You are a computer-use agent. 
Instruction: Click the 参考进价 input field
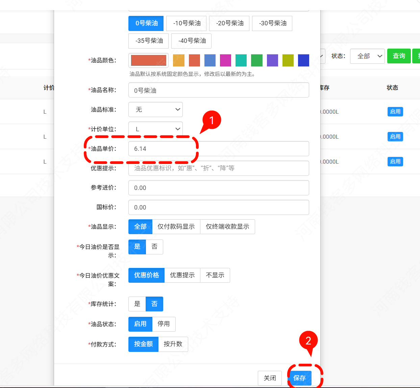click(x=219, y=188)
